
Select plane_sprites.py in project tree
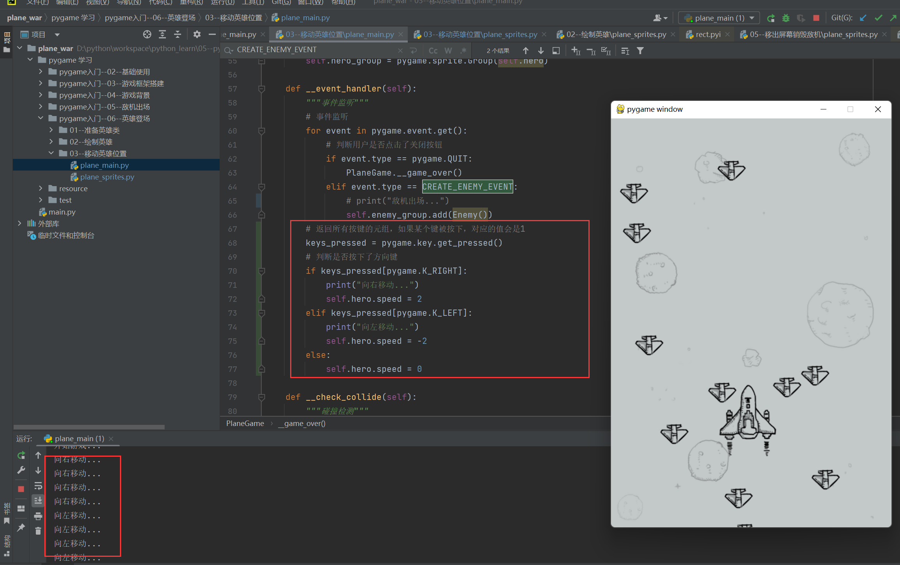click(107, 177)
